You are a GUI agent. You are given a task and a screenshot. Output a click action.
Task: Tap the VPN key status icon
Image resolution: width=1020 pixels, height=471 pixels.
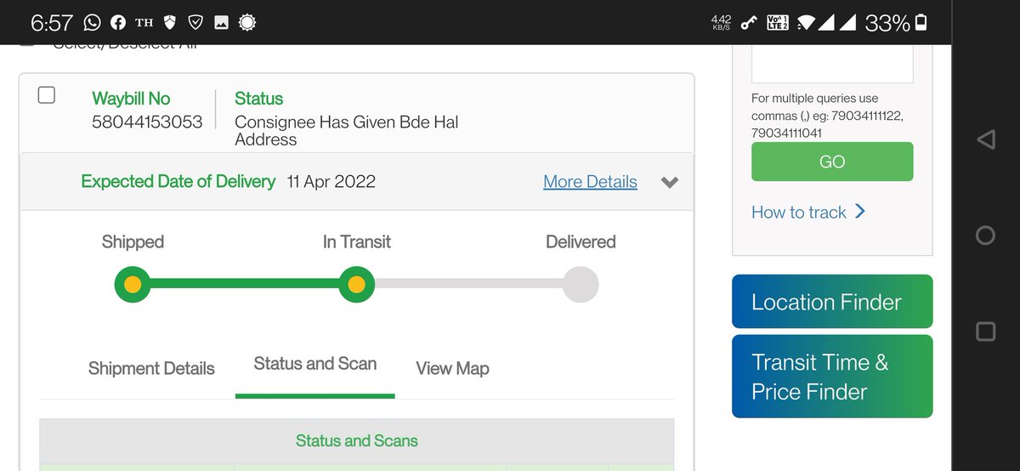pyautogui.click(x=749, y=23)
